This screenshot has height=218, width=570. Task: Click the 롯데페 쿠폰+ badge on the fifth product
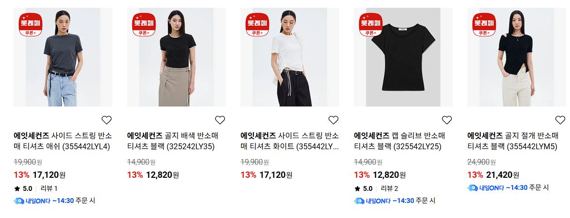click(484, 25)
